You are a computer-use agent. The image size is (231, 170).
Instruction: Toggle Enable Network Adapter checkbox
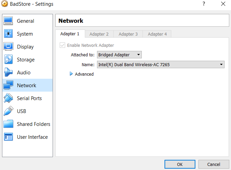62,45
